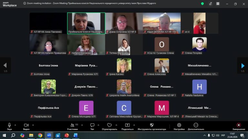Screen dimensions: 248x139
Task: Expand video options arrow next to Видео
Action: (x=33, y=125)
